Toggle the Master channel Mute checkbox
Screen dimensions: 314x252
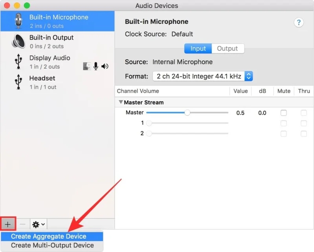(x=283, y=113)
